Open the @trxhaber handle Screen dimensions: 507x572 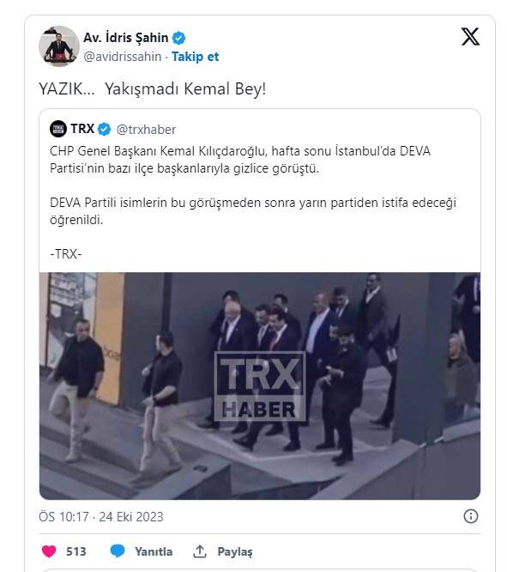tap(146, 130)
